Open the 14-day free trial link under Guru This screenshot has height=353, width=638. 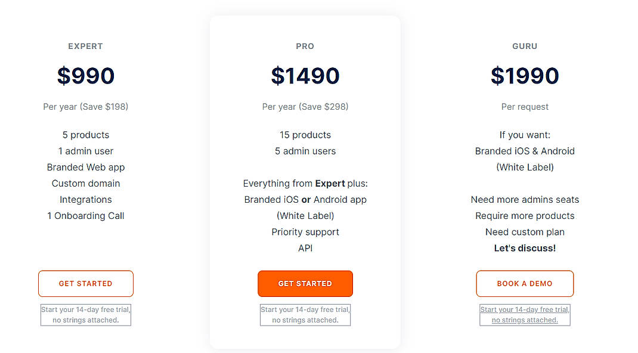click(x=524, y=314)
